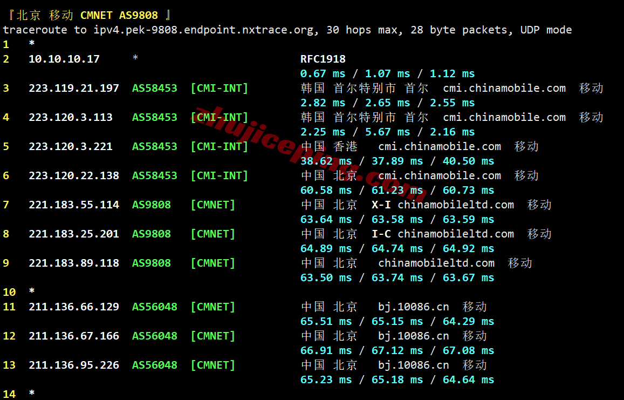Select the AS9808 text on hop 7
The image size is (624, 400).
click(x=151, y=205)
